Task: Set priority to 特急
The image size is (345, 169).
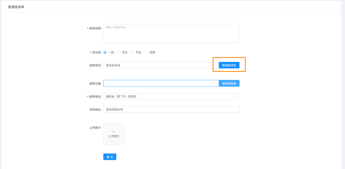Action: point(132,53)
